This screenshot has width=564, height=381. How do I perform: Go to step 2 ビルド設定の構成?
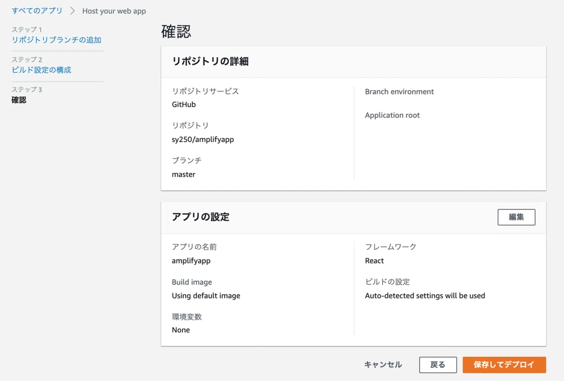pos(41,70)
